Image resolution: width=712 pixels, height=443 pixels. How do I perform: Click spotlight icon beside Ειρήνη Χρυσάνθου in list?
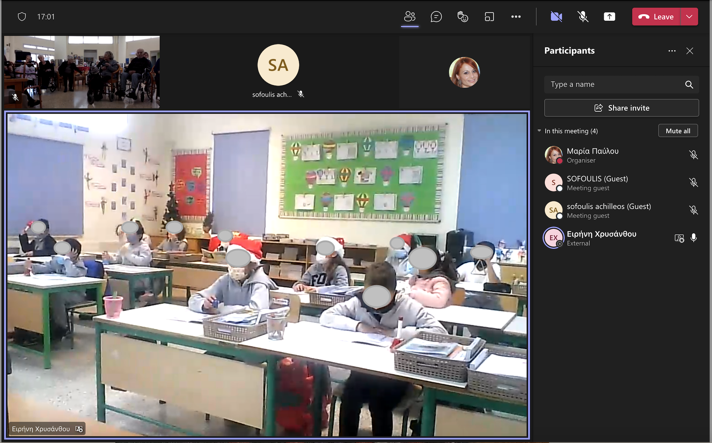(679, 238)
